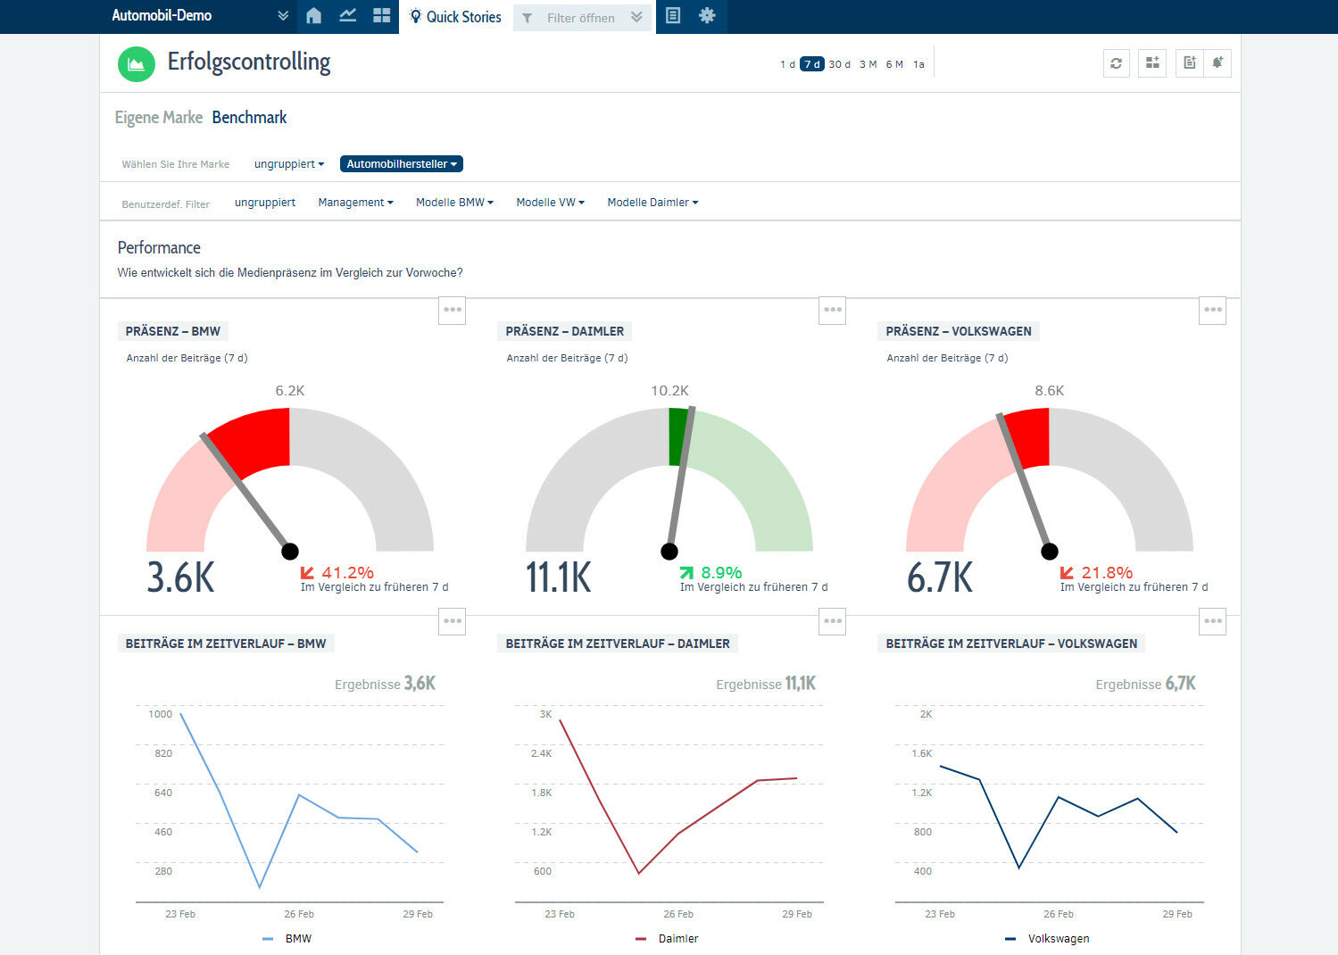Open brand ungruppiert dropdown

[289, 164]
